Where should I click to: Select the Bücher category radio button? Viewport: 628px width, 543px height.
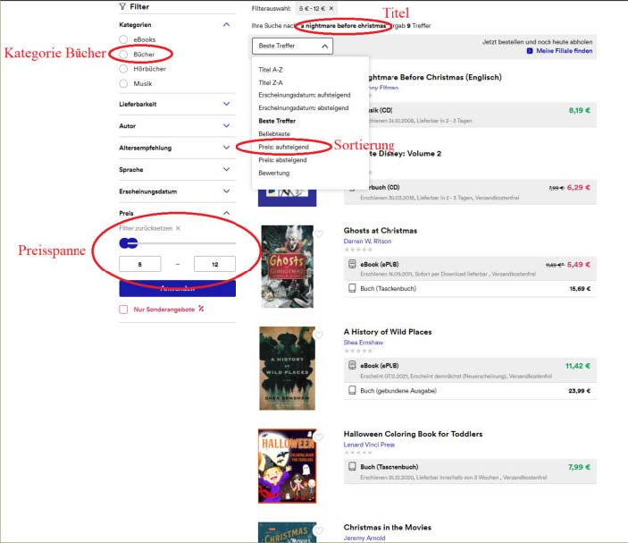124,55
